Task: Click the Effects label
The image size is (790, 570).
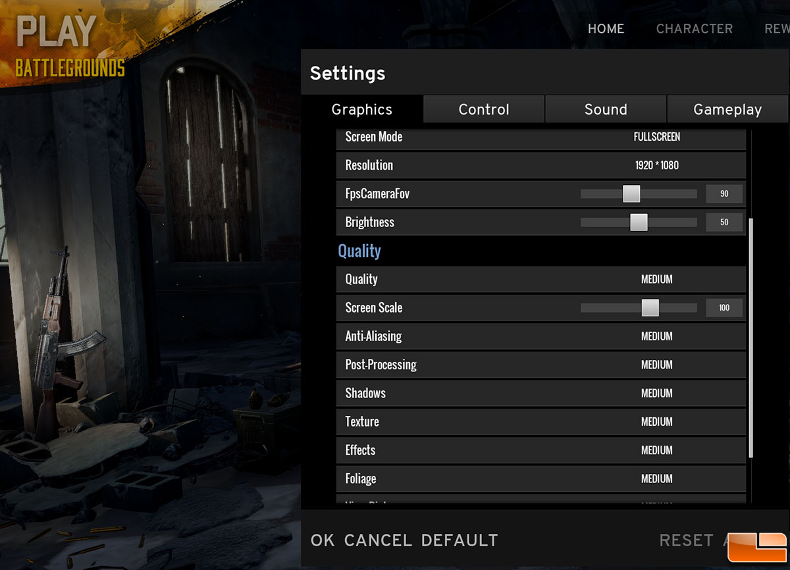Action: [x=360, y=450]
